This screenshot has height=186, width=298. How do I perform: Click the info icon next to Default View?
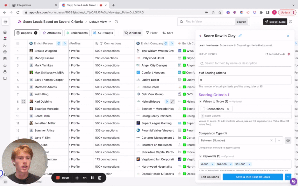pyautogui.click(x=116, y=22)
